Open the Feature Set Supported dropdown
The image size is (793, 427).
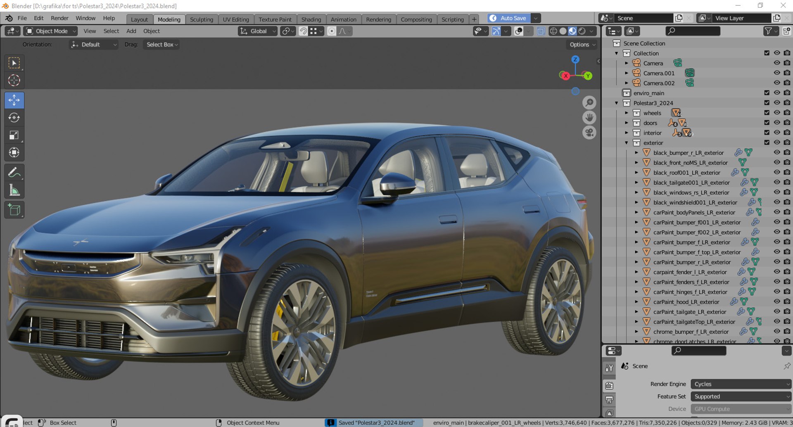click(741, 396)
